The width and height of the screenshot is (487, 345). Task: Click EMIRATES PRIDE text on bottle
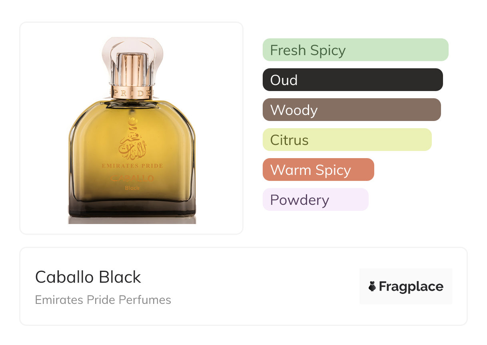(x=132, y=166)
